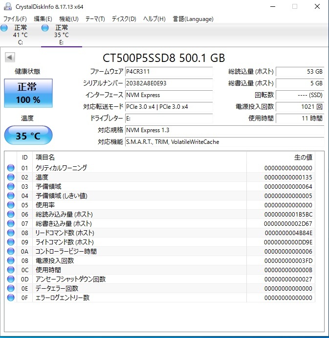Screen dimensions: 329x338
Task: Select the E: drive tab at 35 °C
Action: pos(62,35)
